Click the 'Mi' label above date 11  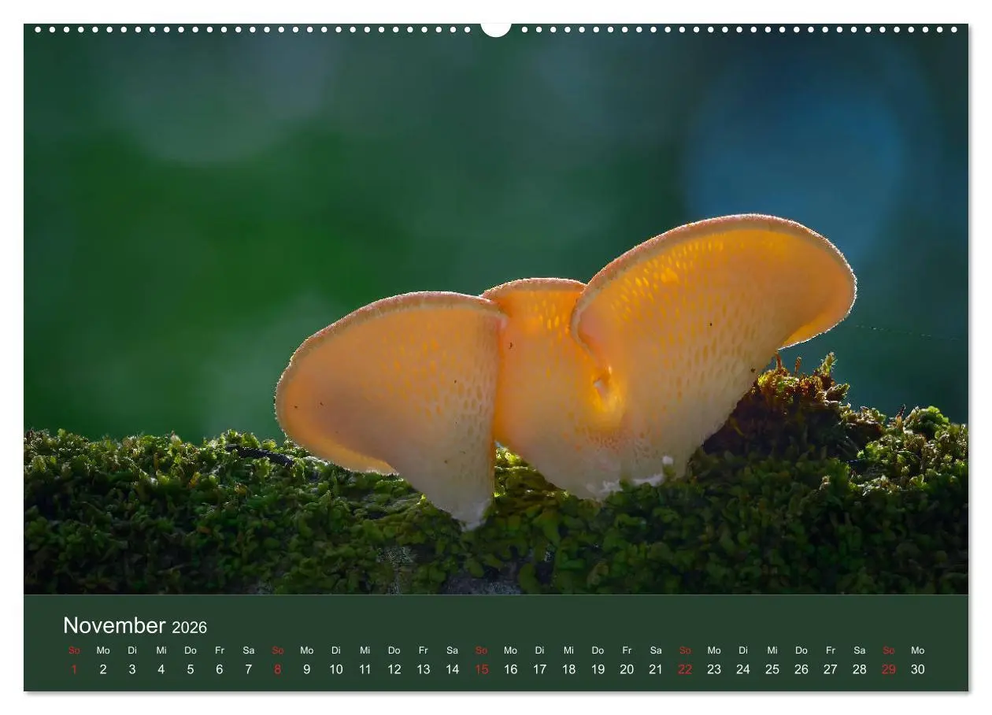[365, 650]
